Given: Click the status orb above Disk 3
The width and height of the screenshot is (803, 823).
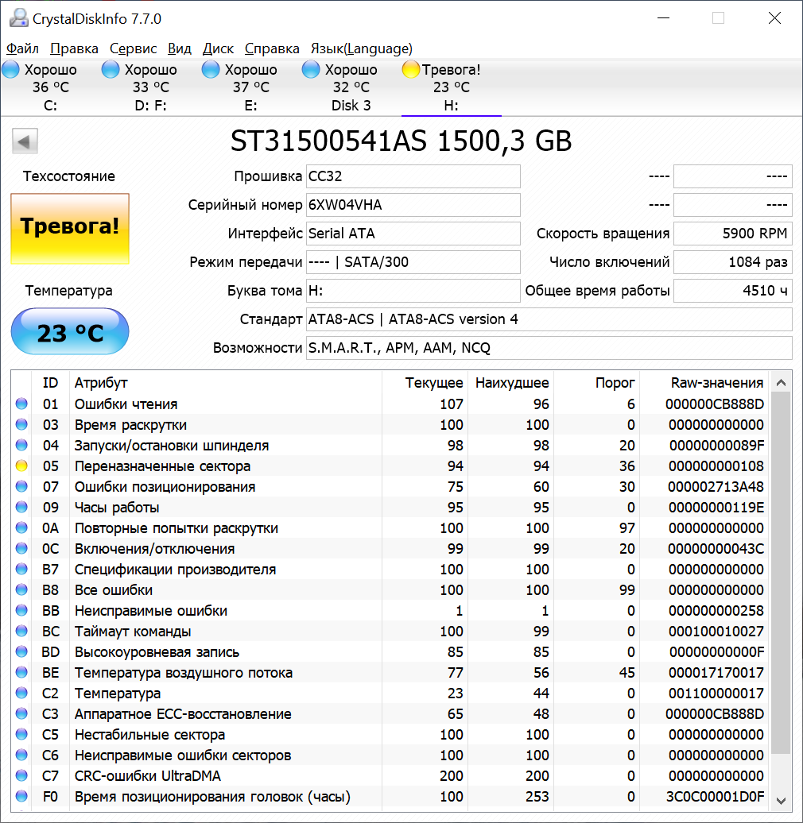Looking at the screenshot, I should coord(311,70).
